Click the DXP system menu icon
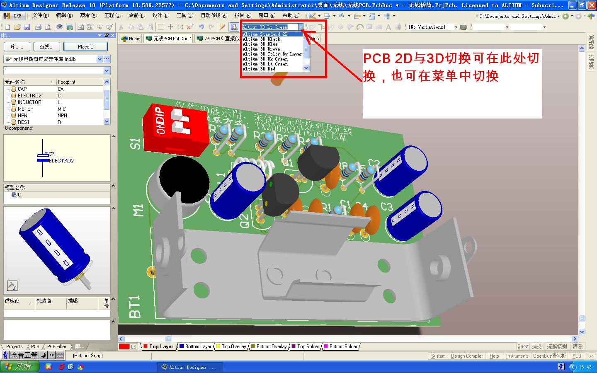Viewport: 597px width, 373px height. 13,16
